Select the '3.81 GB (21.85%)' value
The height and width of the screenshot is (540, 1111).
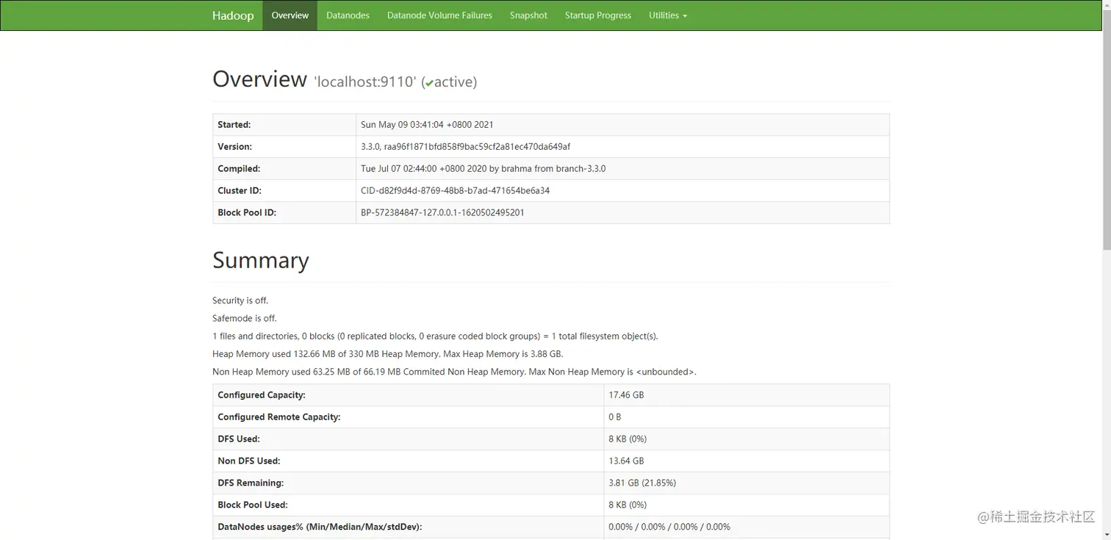click(x=642, y=483)
